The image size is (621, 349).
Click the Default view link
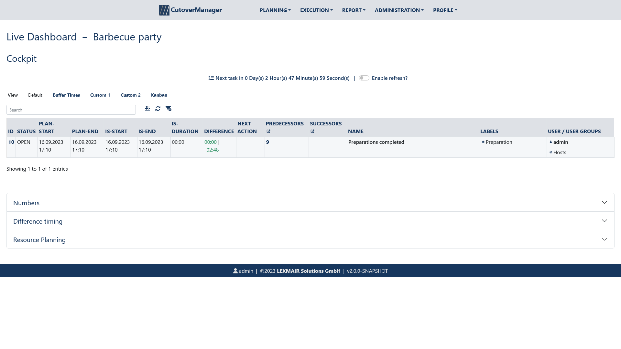35,95
